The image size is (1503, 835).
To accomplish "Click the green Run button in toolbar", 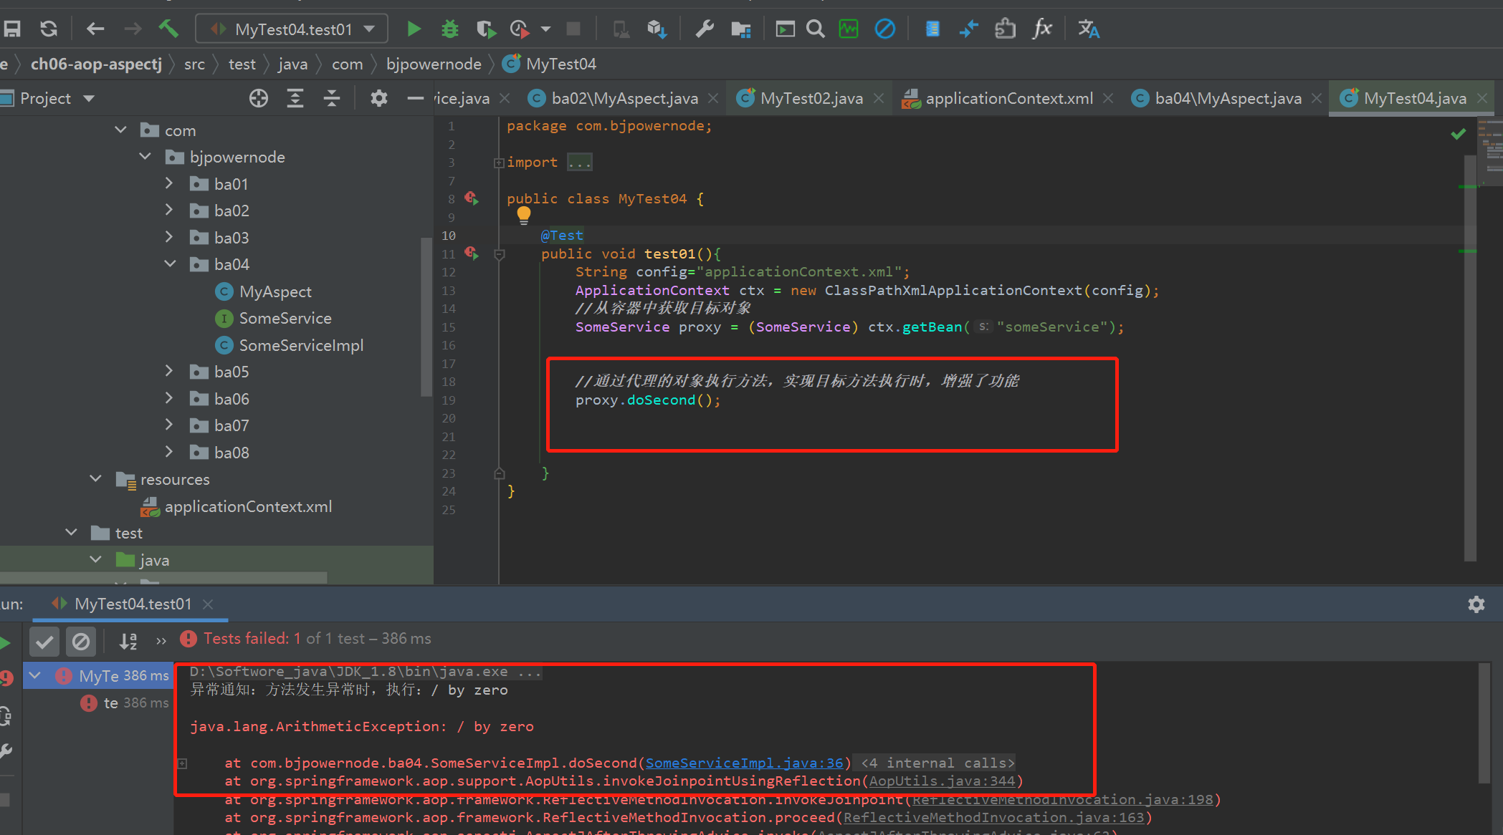I will coord(414,29).
